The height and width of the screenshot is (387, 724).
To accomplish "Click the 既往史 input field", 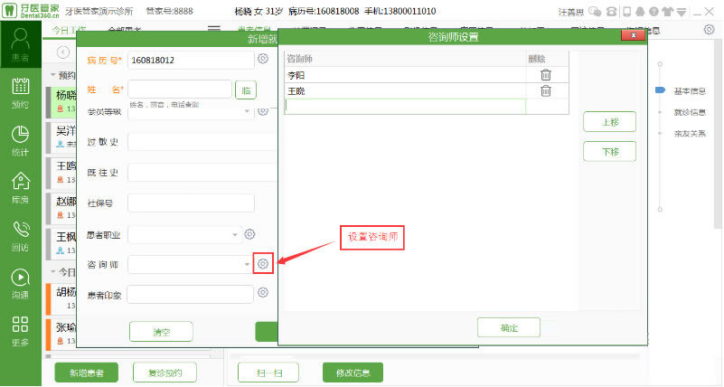I will click(202, 173).
